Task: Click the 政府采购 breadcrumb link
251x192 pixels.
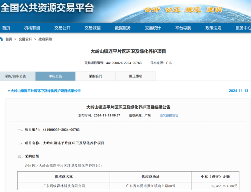Action: coord(45,39)
